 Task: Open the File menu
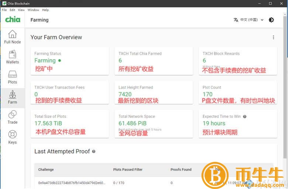(4, 10)
